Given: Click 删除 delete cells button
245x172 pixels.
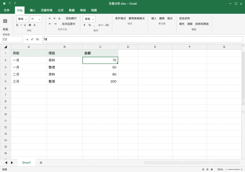Looking at the screenshot, I should pos(162,19).
